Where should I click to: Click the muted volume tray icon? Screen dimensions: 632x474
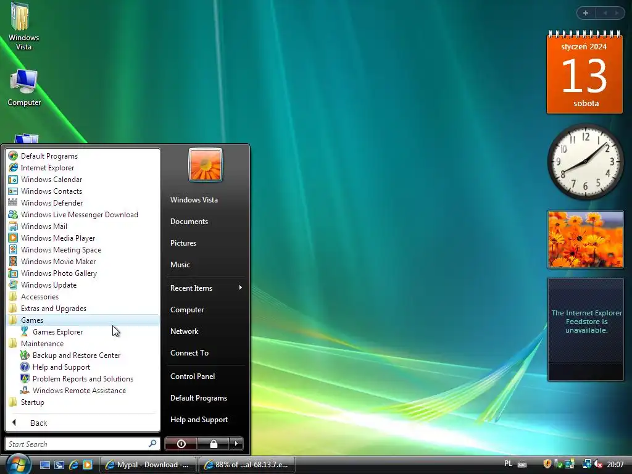tap(599, 464)
